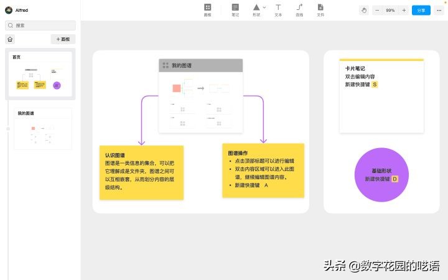The image size is (448, 280).
Task: Zoom out with the minus button
Action: tap(377, 11)
